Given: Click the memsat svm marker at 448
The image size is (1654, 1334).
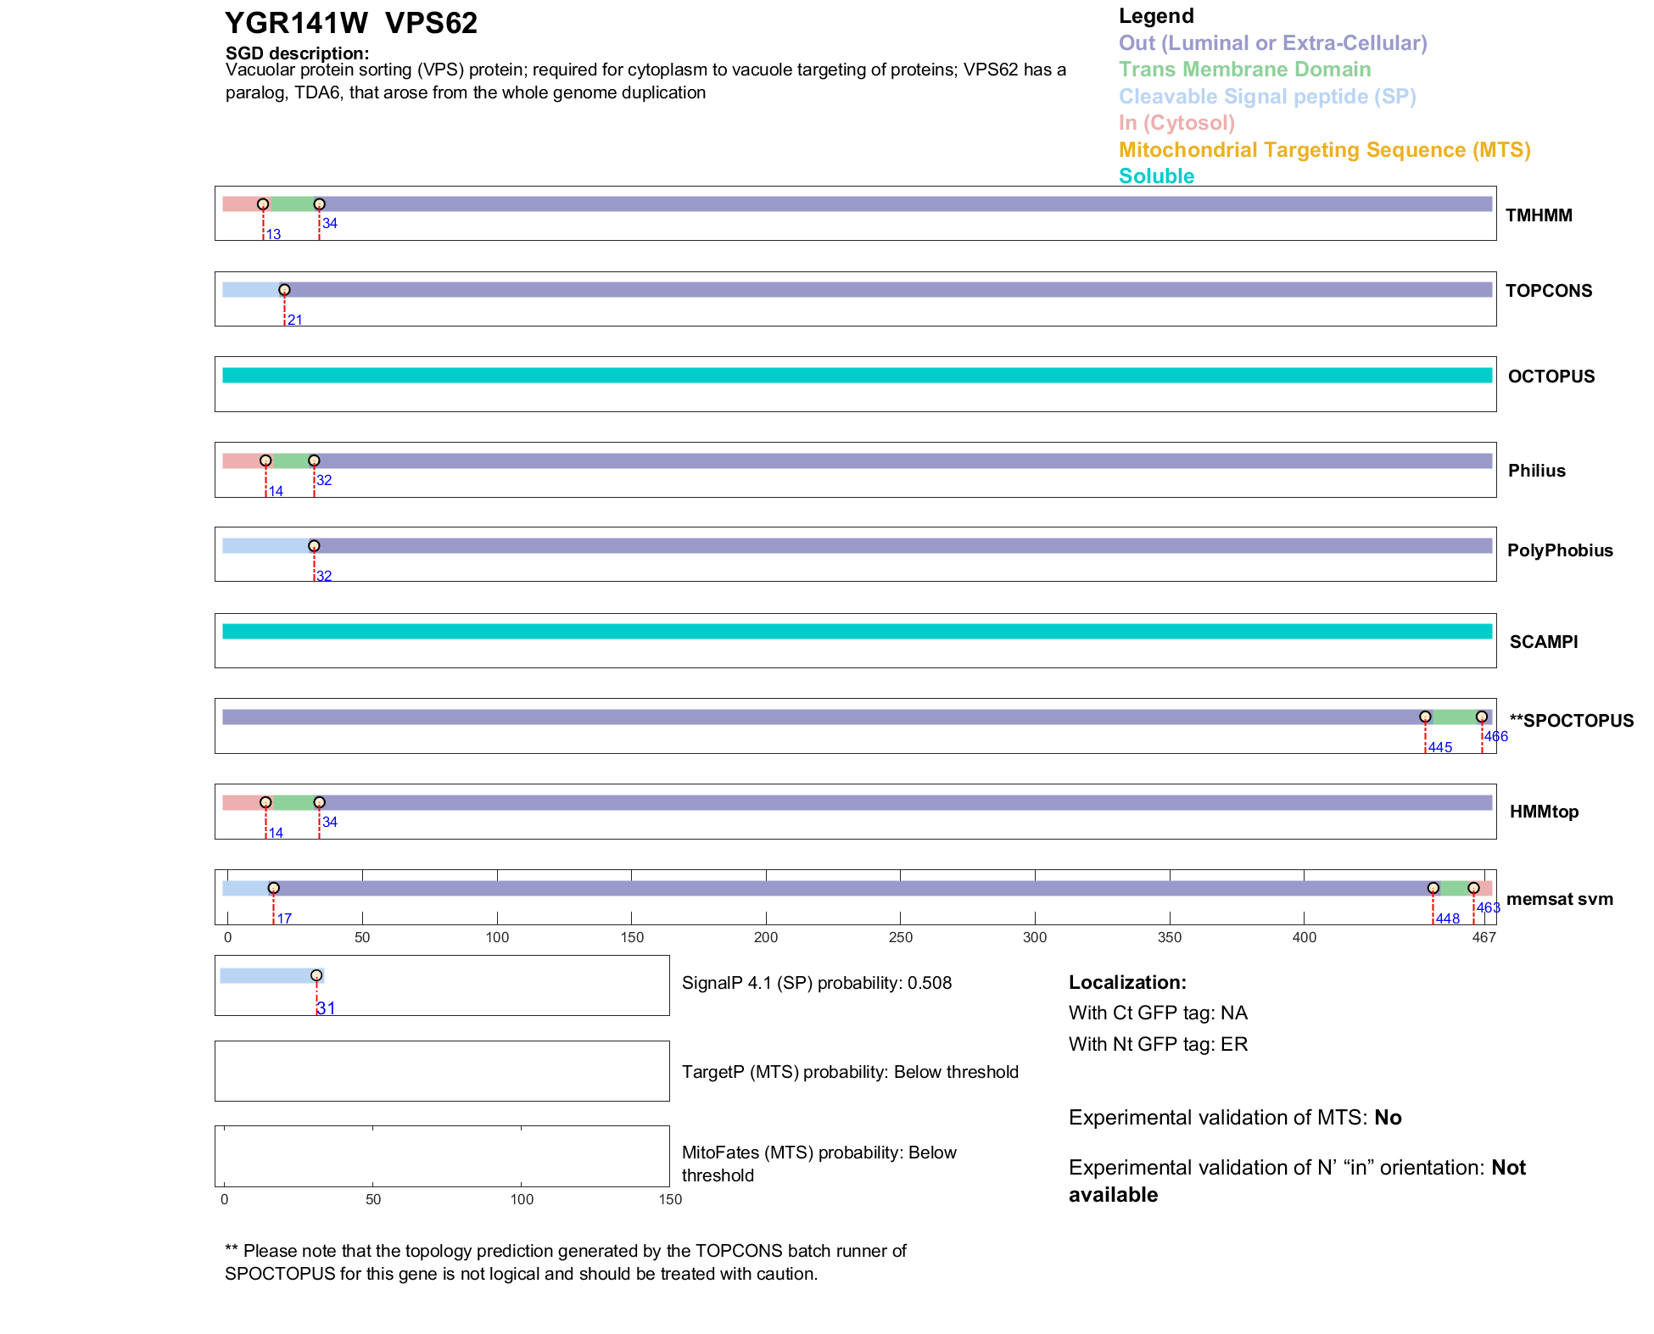Looking at the screenshot, I should point(1433,888).
